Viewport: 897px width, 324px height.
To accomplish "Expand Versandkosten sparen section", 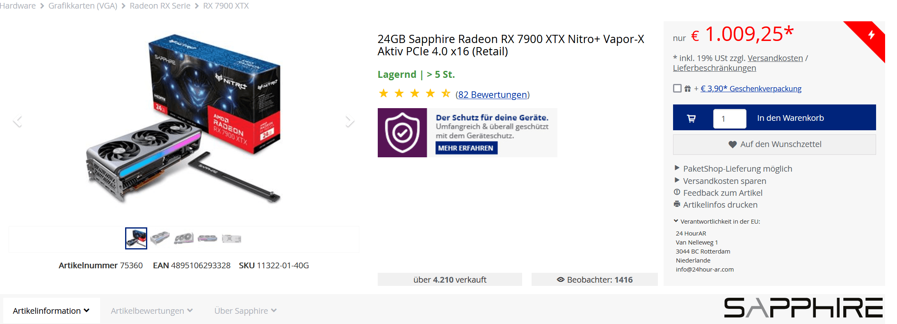I will [677, 180].
